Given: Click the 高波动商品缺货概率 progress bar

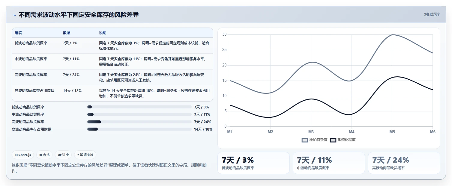Looking at the screenshot, I should (139, 122).
